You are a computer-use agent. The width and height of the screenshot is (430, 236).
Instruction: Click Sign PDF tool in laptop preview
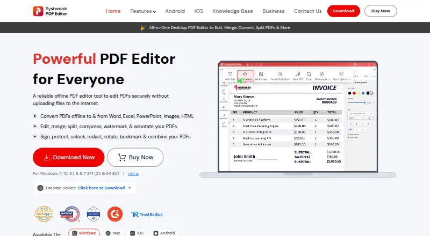pos(298,76)
